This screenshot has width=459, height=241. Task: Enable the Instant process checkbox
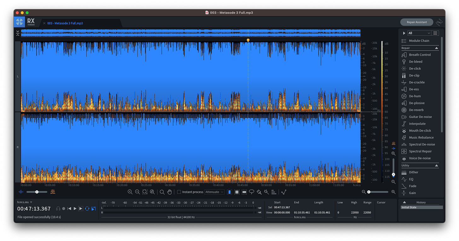pos(179,192)
